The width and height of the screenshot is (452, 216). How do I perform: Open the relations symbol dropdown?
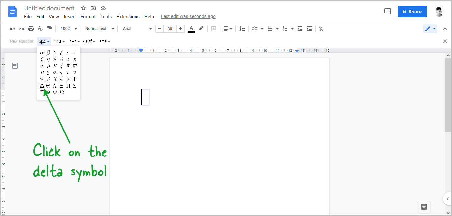pos(74,41)
